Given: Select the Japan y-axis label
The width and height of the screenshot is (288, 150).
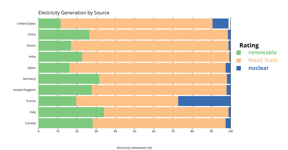Looking at the screenshot, I should coord(32,68).
